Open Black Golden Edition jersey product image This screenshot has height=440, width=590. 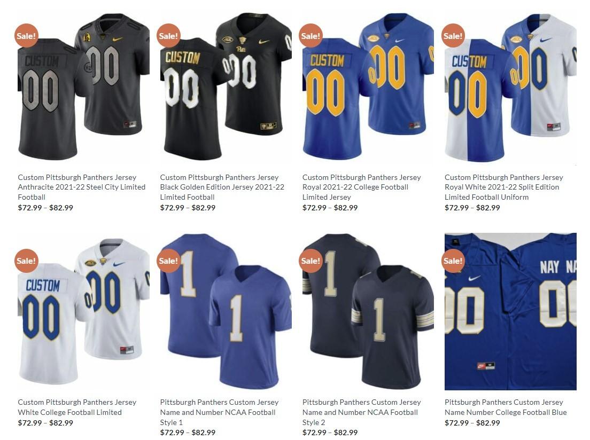click(x=226, y=87)
